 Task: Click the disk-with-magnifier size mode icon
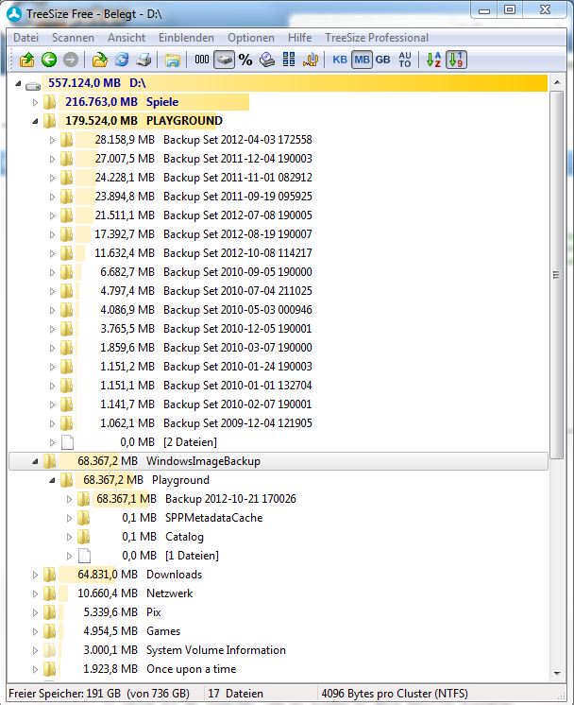267,60
